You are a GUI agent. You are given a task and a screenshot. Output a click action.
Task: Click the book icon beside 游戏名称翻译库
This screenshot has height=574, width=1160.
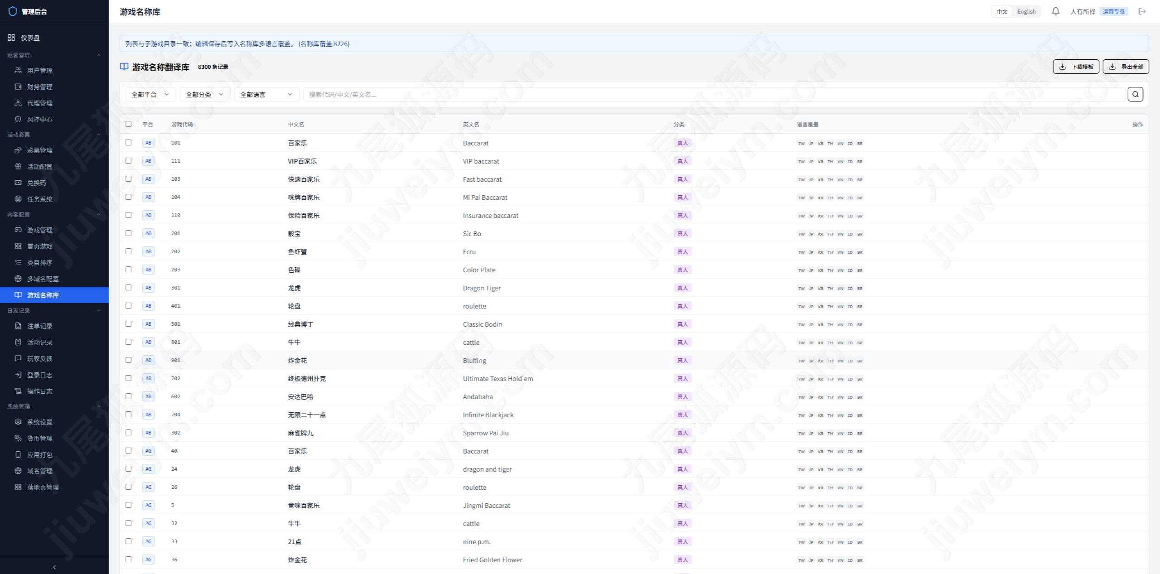coord(124,67)
